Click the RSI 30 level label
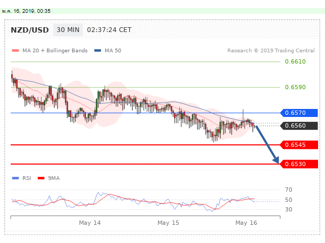 point(289,209)
